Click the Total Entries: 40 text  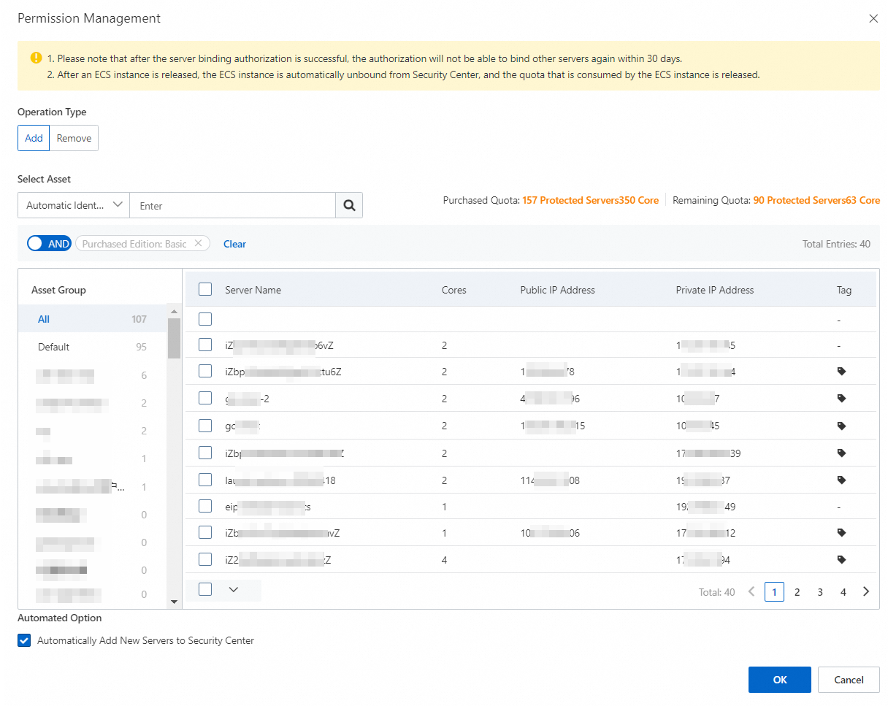click(836, 244)
